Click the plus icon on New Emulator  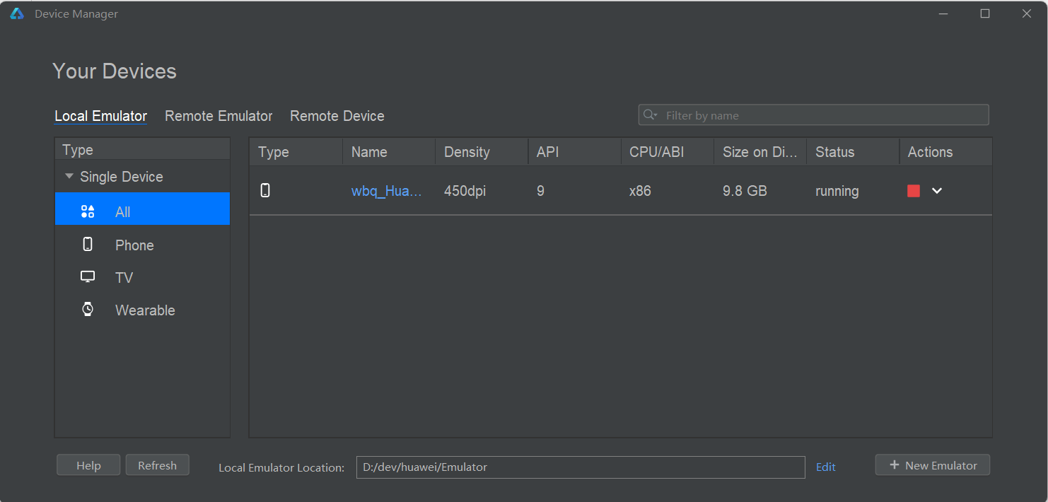coord(895,465)
